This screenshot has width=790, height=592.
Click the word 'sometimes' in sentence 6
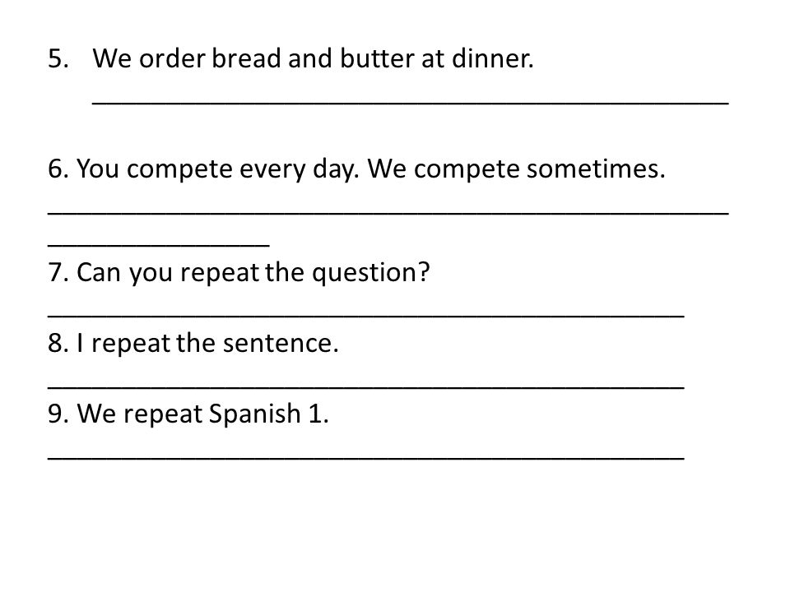click(x=593, y=169)
